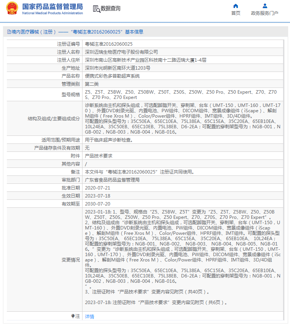This screenshot has height=325, width=290.
Task: Click the NMPA national emblem logo
Action: coord(12,8)
